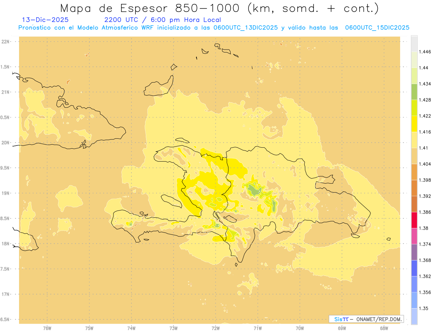
Task: Pick the orange 1.398–1.404 legend swatch
Action: 414,172
